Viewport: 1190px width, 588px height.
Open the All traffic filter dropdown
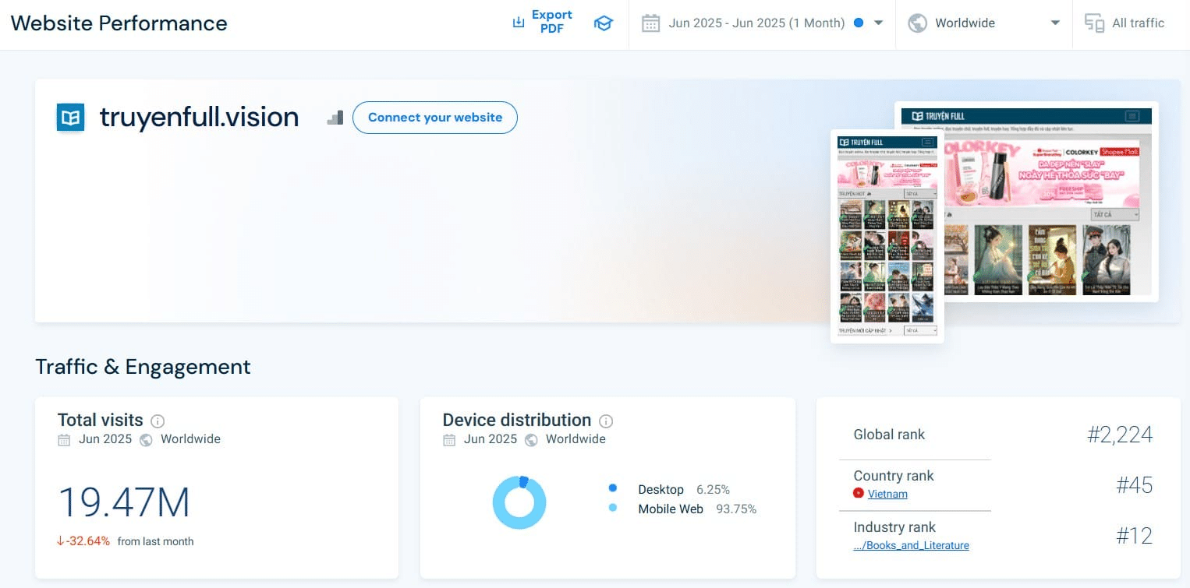pyautogui.click(x=1137, y=23)
